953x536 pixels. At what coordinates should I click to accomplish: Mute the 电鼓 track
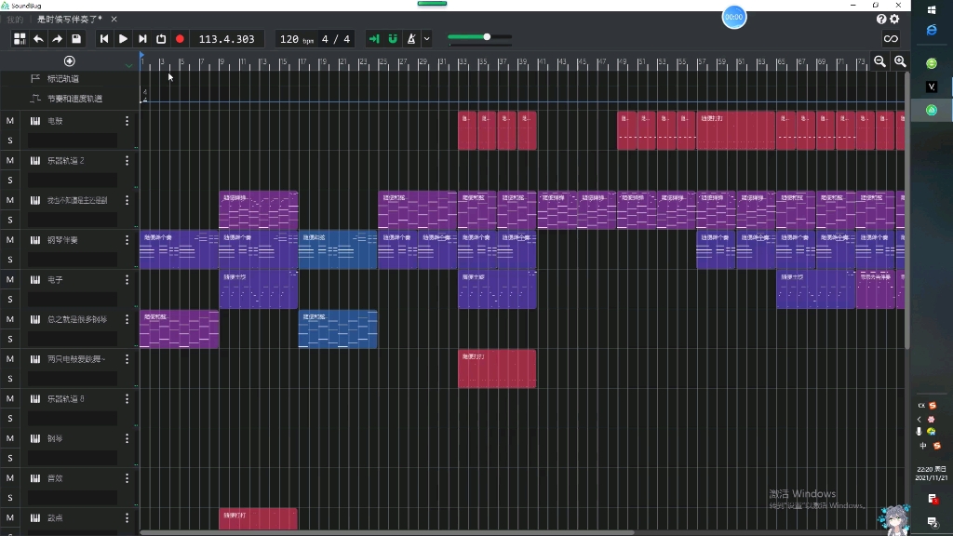[x=9, y=121]
